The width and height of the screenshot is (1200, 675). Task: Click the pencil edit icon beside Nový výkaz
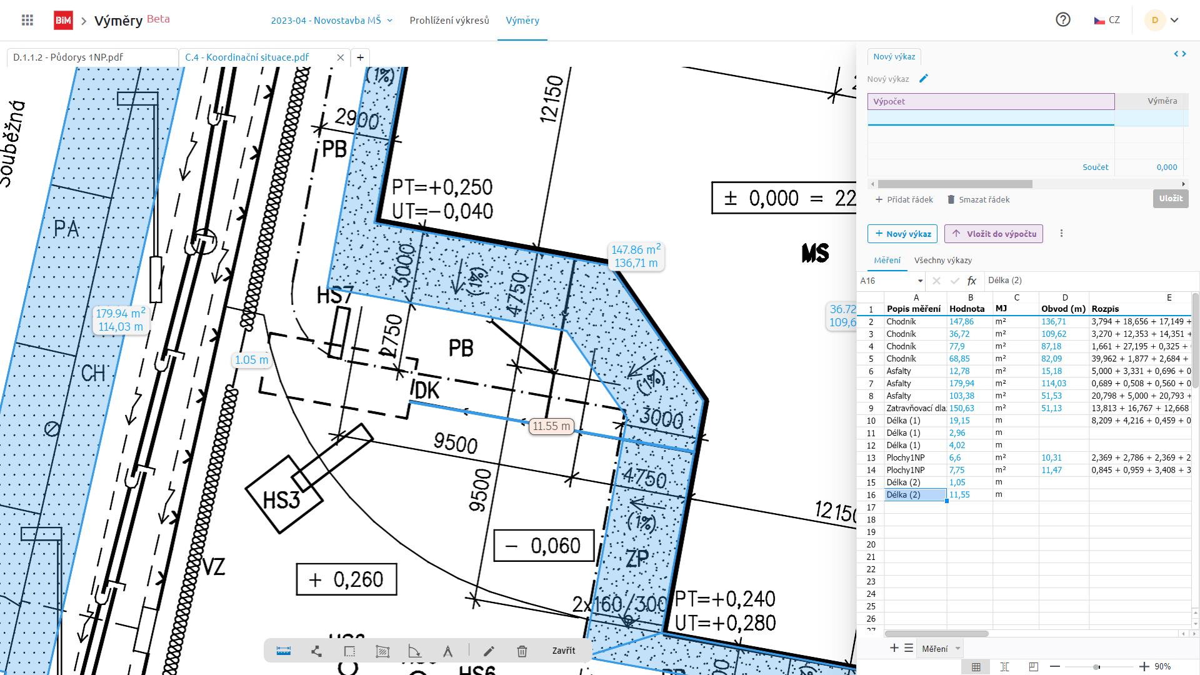coord(924,79)
